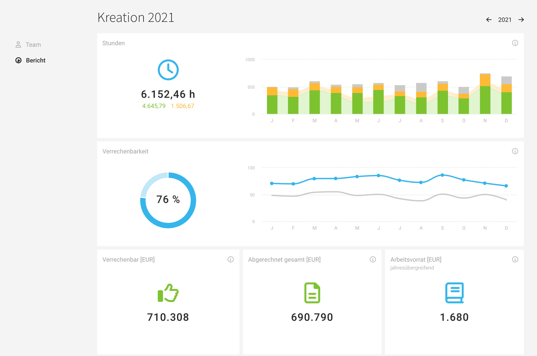Click the blue book icon
The image size is (537, 356).
pos(455,293)
